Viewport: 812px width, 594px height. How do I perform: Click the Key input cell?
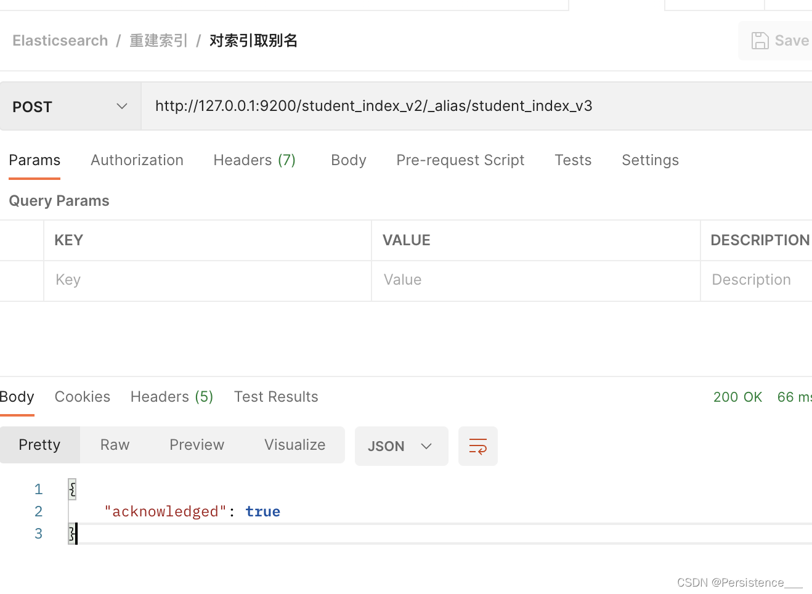tap(208, 280)
